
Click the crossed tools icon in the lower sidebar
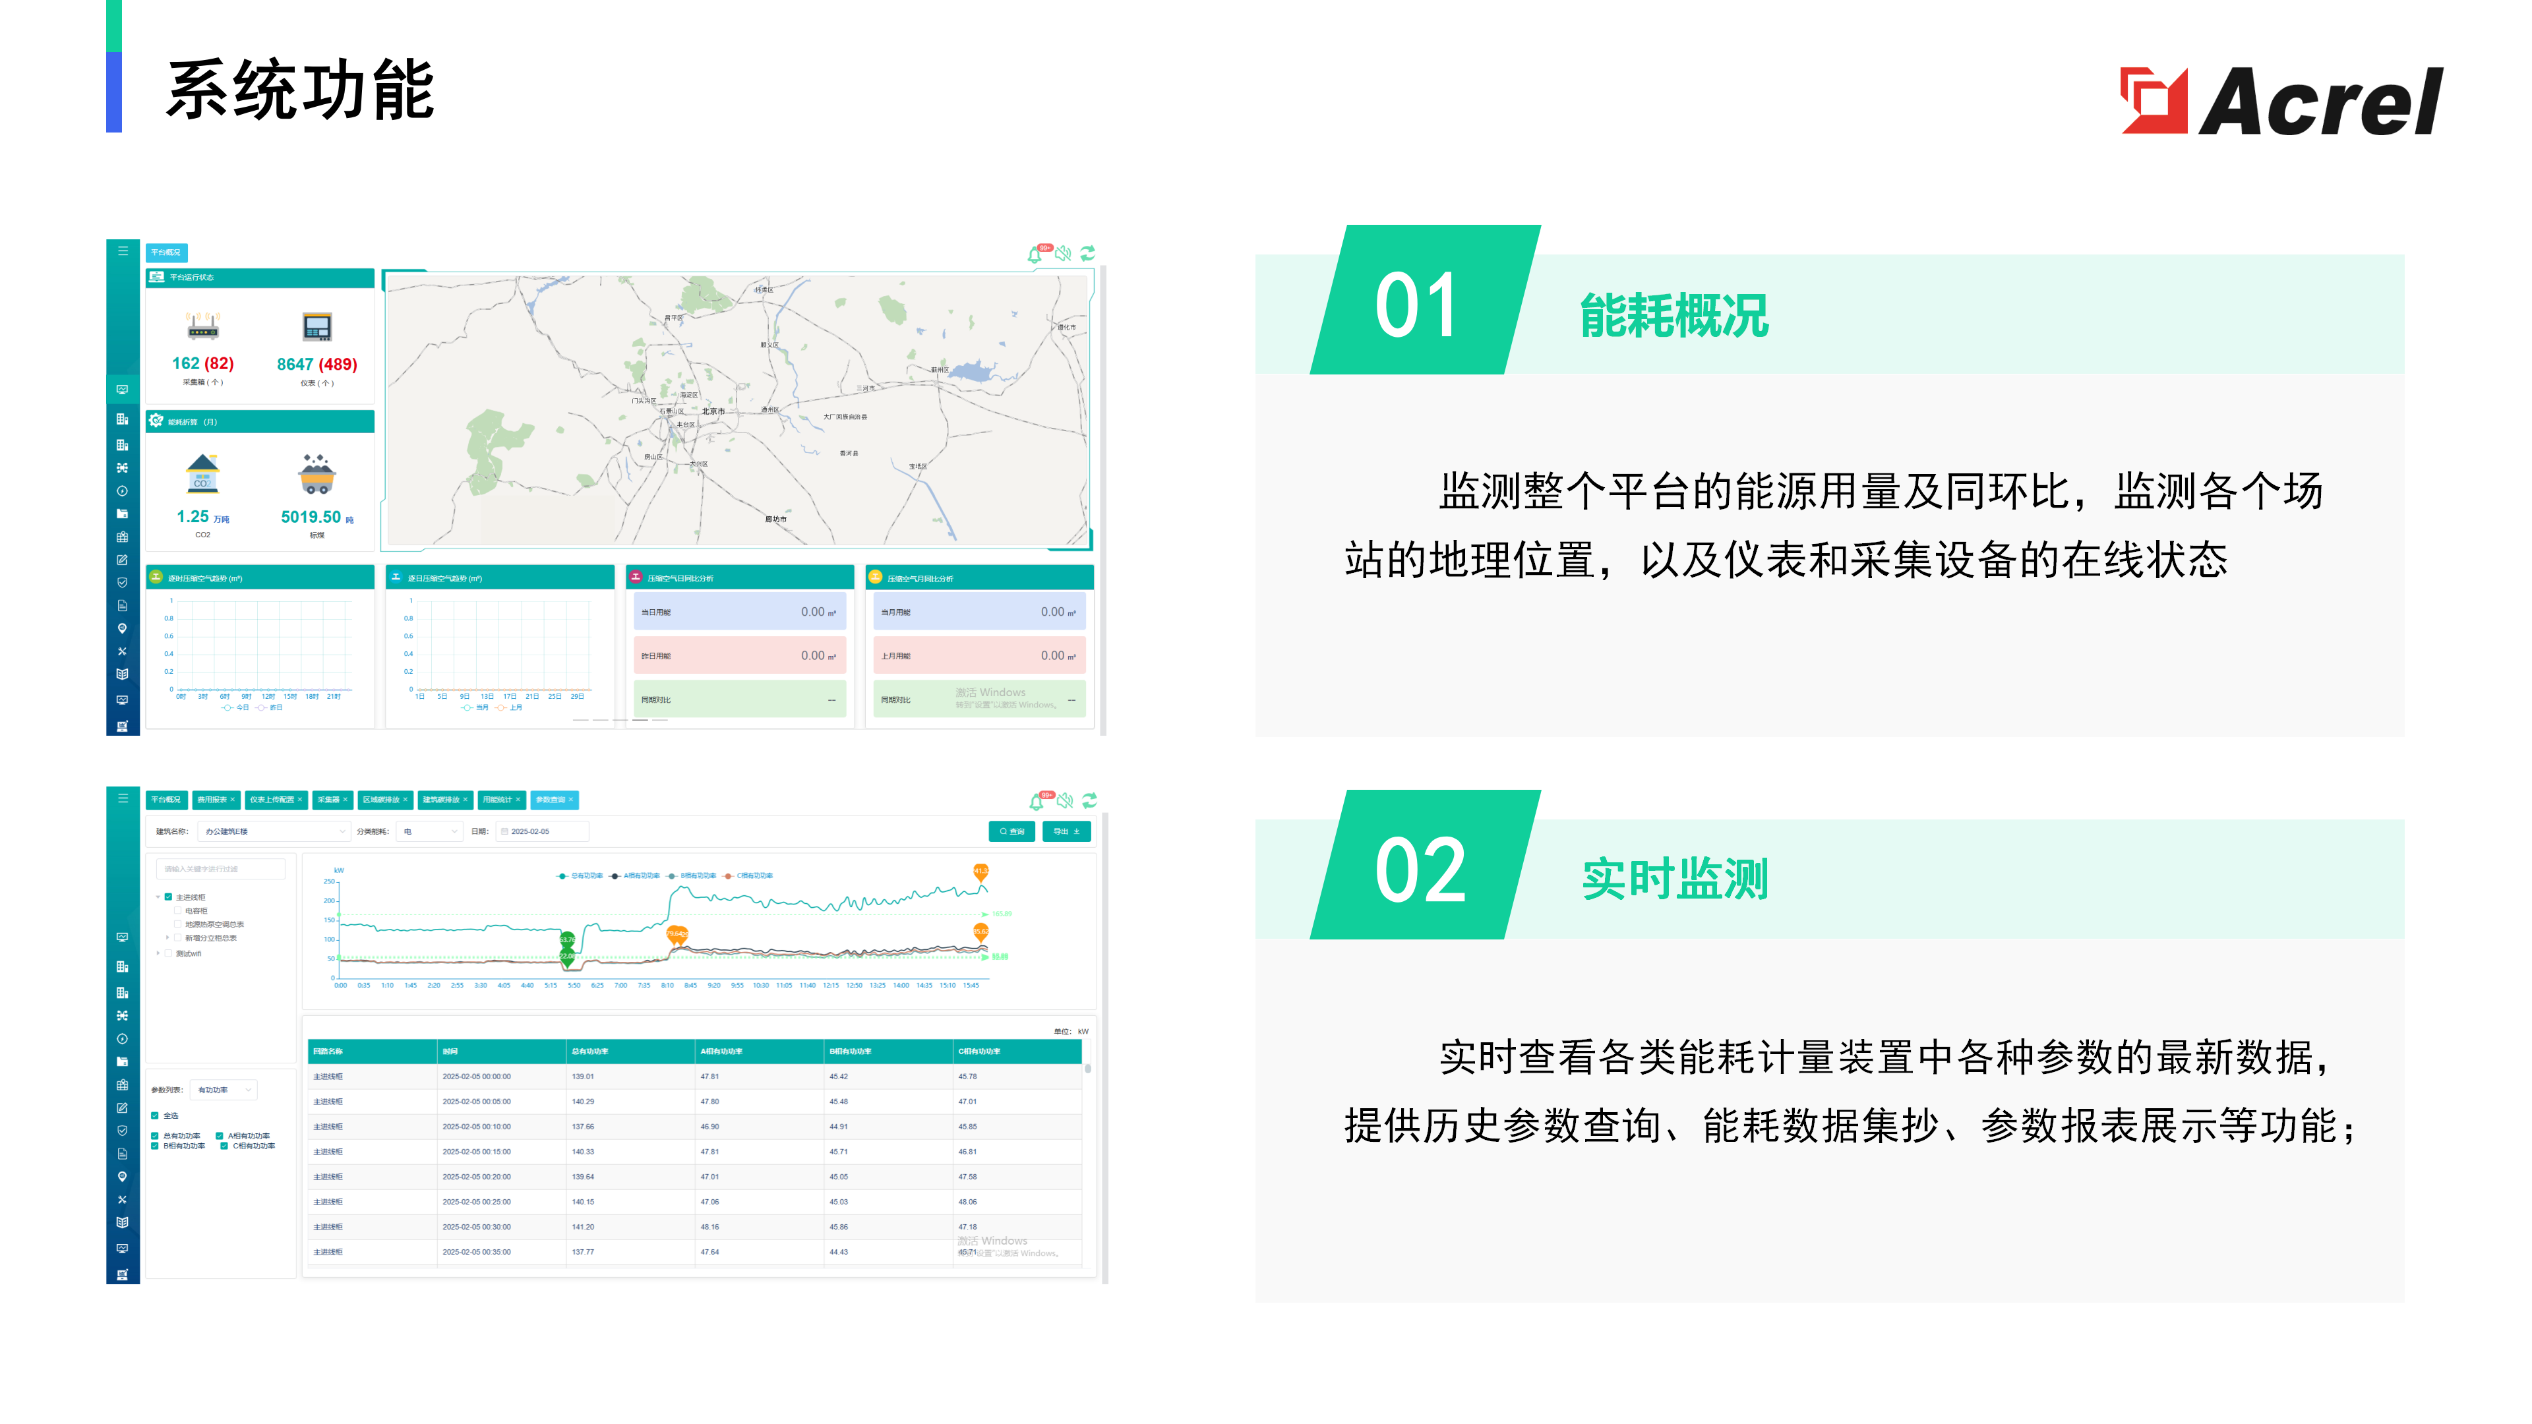[x=122, y=1200]
